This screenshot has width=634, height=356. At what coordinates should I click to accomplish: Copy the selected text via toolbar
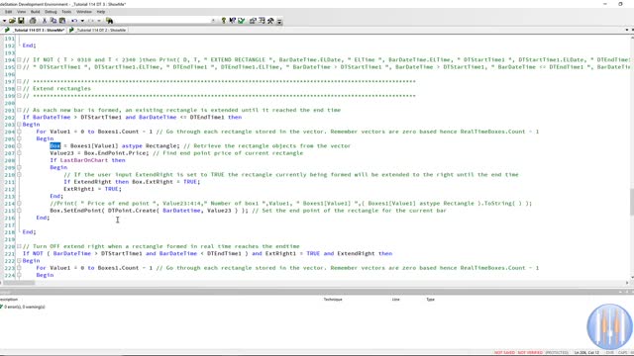[53, 20]
